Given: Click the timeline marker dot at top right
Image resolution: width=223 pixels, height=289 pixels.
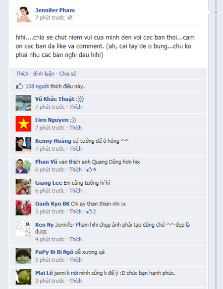Looking at the screenshot, I should pos(216,12).
